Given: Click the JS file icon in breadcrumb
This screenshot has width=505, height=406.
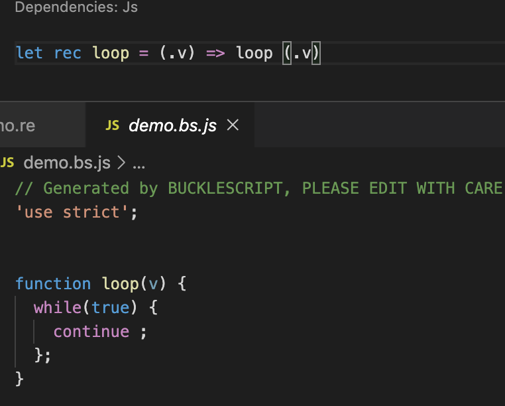Looking at the screenshot, I should tap(7, 163).
